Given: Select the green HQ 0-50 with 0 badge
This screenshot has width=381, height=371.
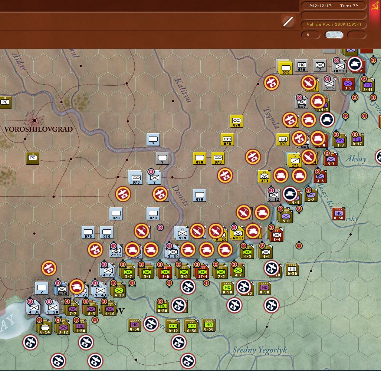Looking at the screenshot, I should pos(162,306).
